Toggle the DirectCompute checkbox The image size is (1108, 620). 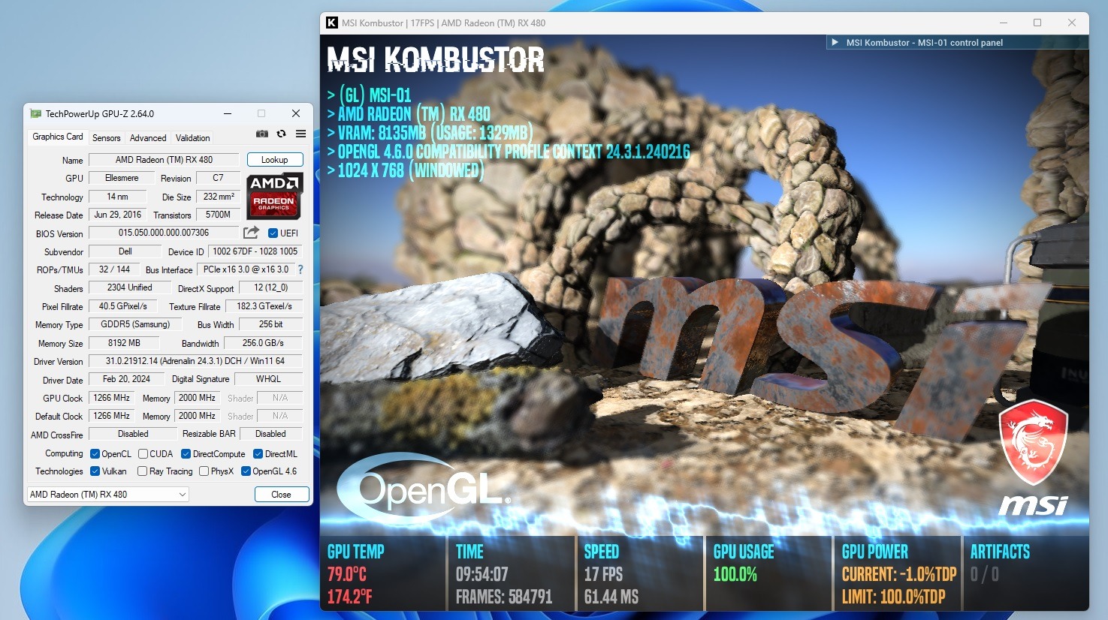point(186,454)
